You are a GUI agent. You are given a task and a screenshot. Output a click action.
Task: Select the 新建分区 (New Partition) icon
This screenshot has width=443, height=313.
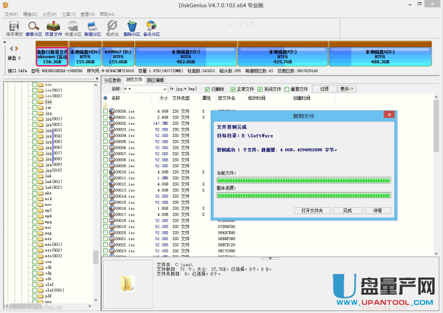tap(93, 27)
